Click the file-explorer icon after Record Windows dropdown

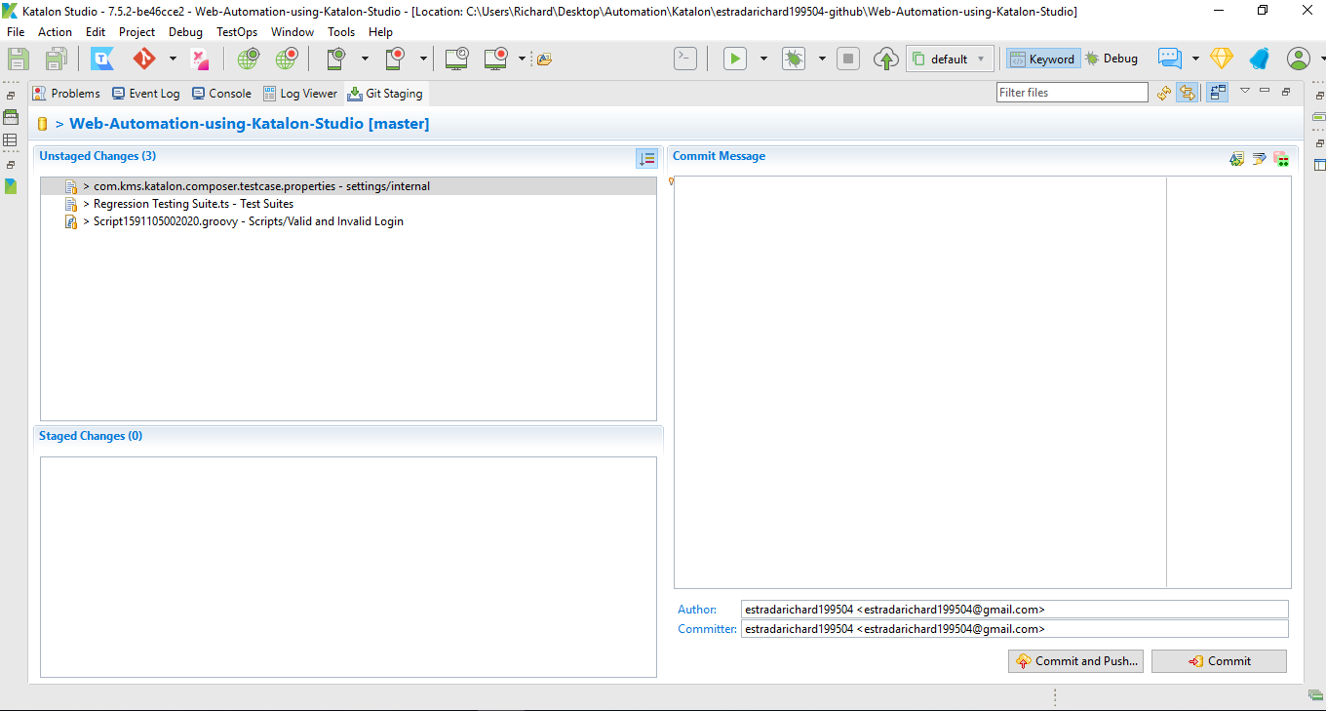544,59
